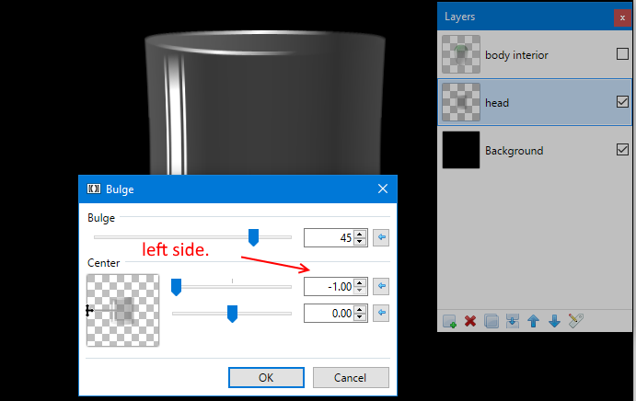Reset Center vertical value arrow

coord(381,313)
